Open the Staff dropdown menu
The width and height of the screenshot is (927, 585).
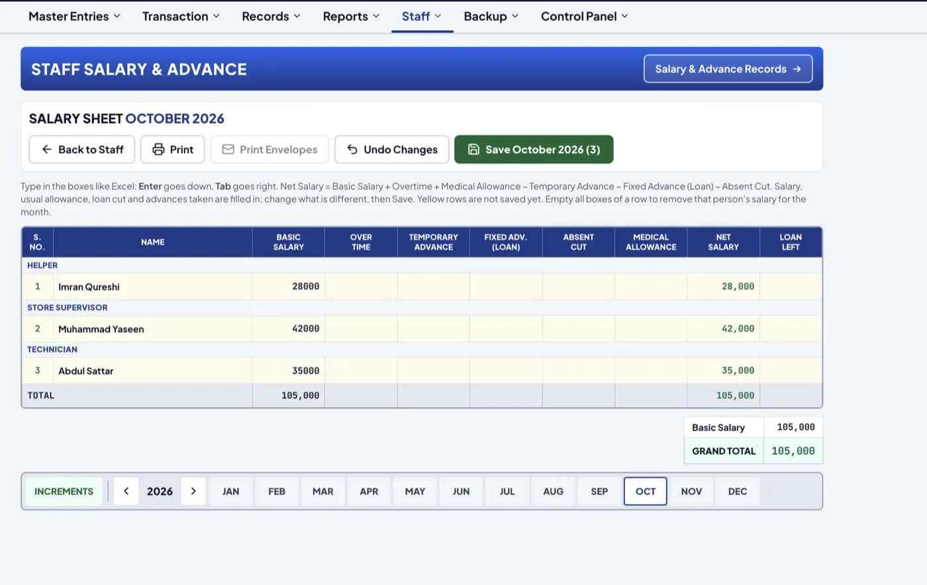[422, 17]
